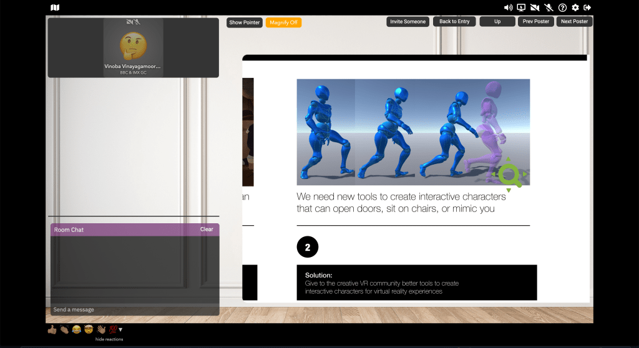Click the speaker volume icon

pyautogui.click(x=508, y=7)
